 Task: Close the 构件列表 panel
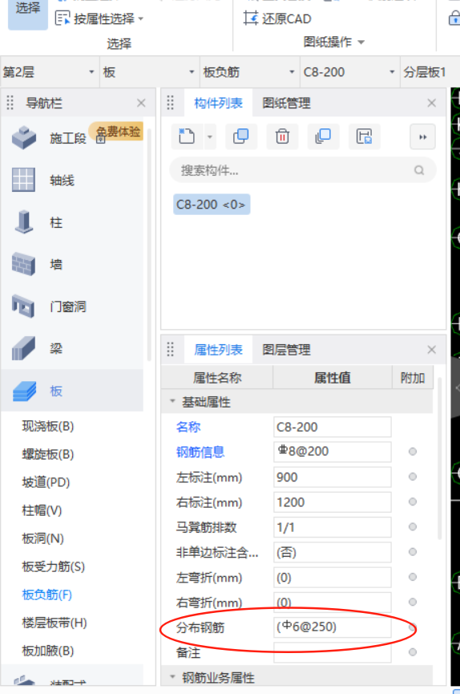click(x=432, y=103)
